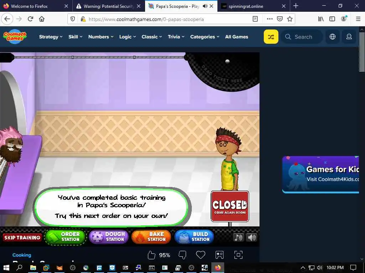Close the spinningrat.online tab
Viewport: 365px width, 273px height.
point(283,6)
